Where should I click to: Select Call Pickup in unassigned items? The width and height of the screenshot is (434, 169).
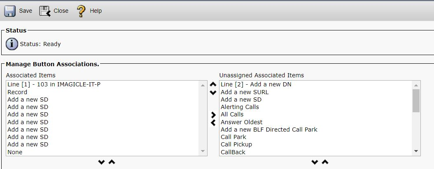click(236, 144)
